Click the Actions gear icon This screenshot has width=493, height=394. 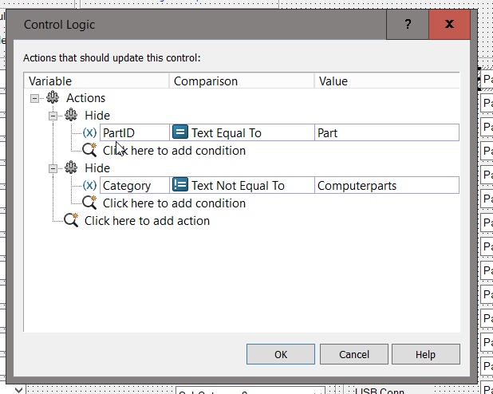(53, 97)
